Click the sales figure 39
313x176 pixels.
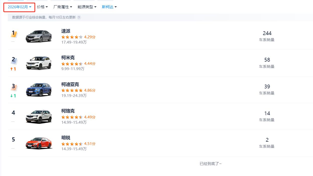(x=267, y=87)
